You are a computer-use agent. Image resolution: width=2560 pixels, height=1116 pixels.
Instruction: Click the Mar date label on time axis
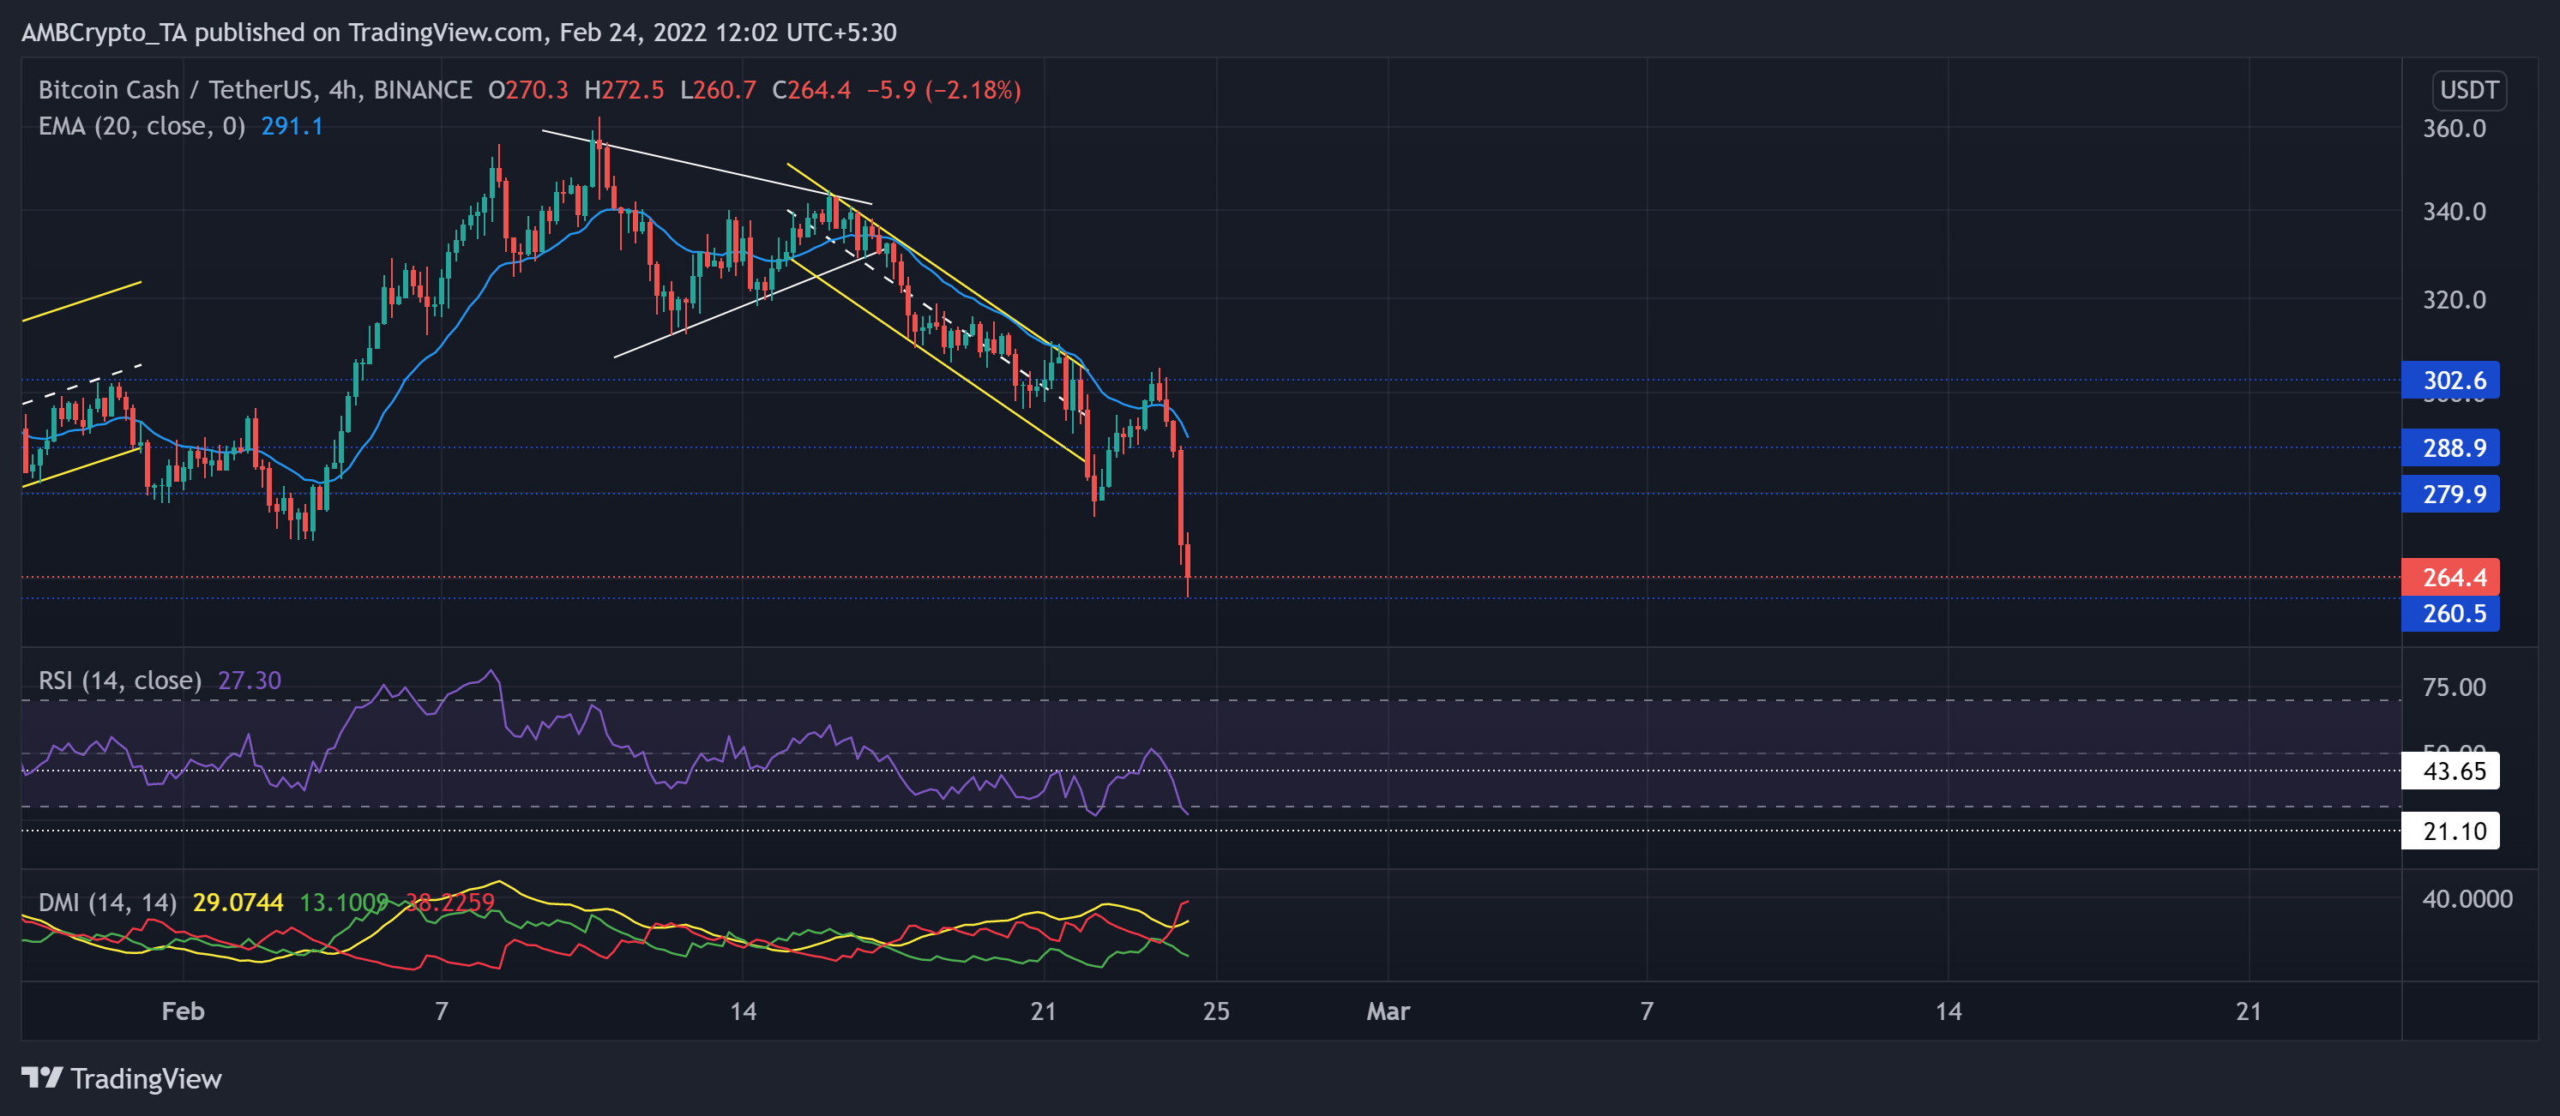[x=1388, y=1011]
